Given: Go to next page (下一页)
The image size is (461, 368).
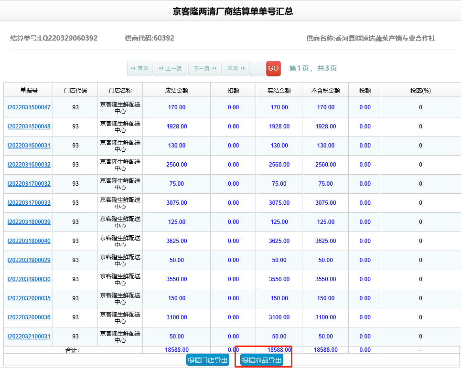Looking at the screenshot, I should (x=205, y=68).
